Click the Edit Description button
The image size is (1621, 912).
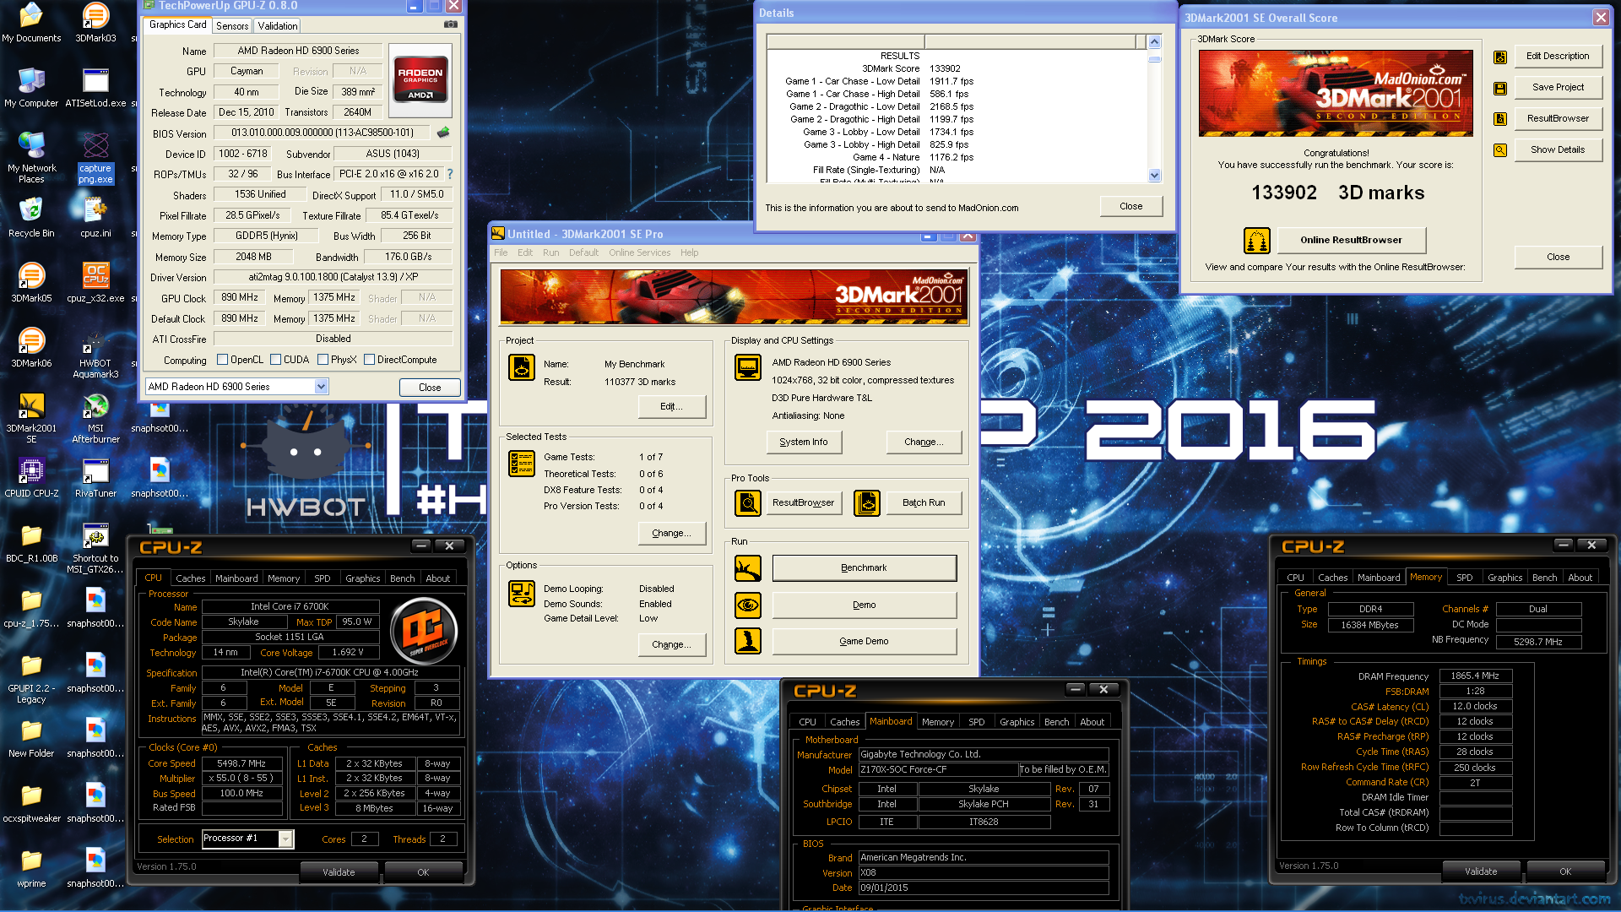click(1558, 57)
